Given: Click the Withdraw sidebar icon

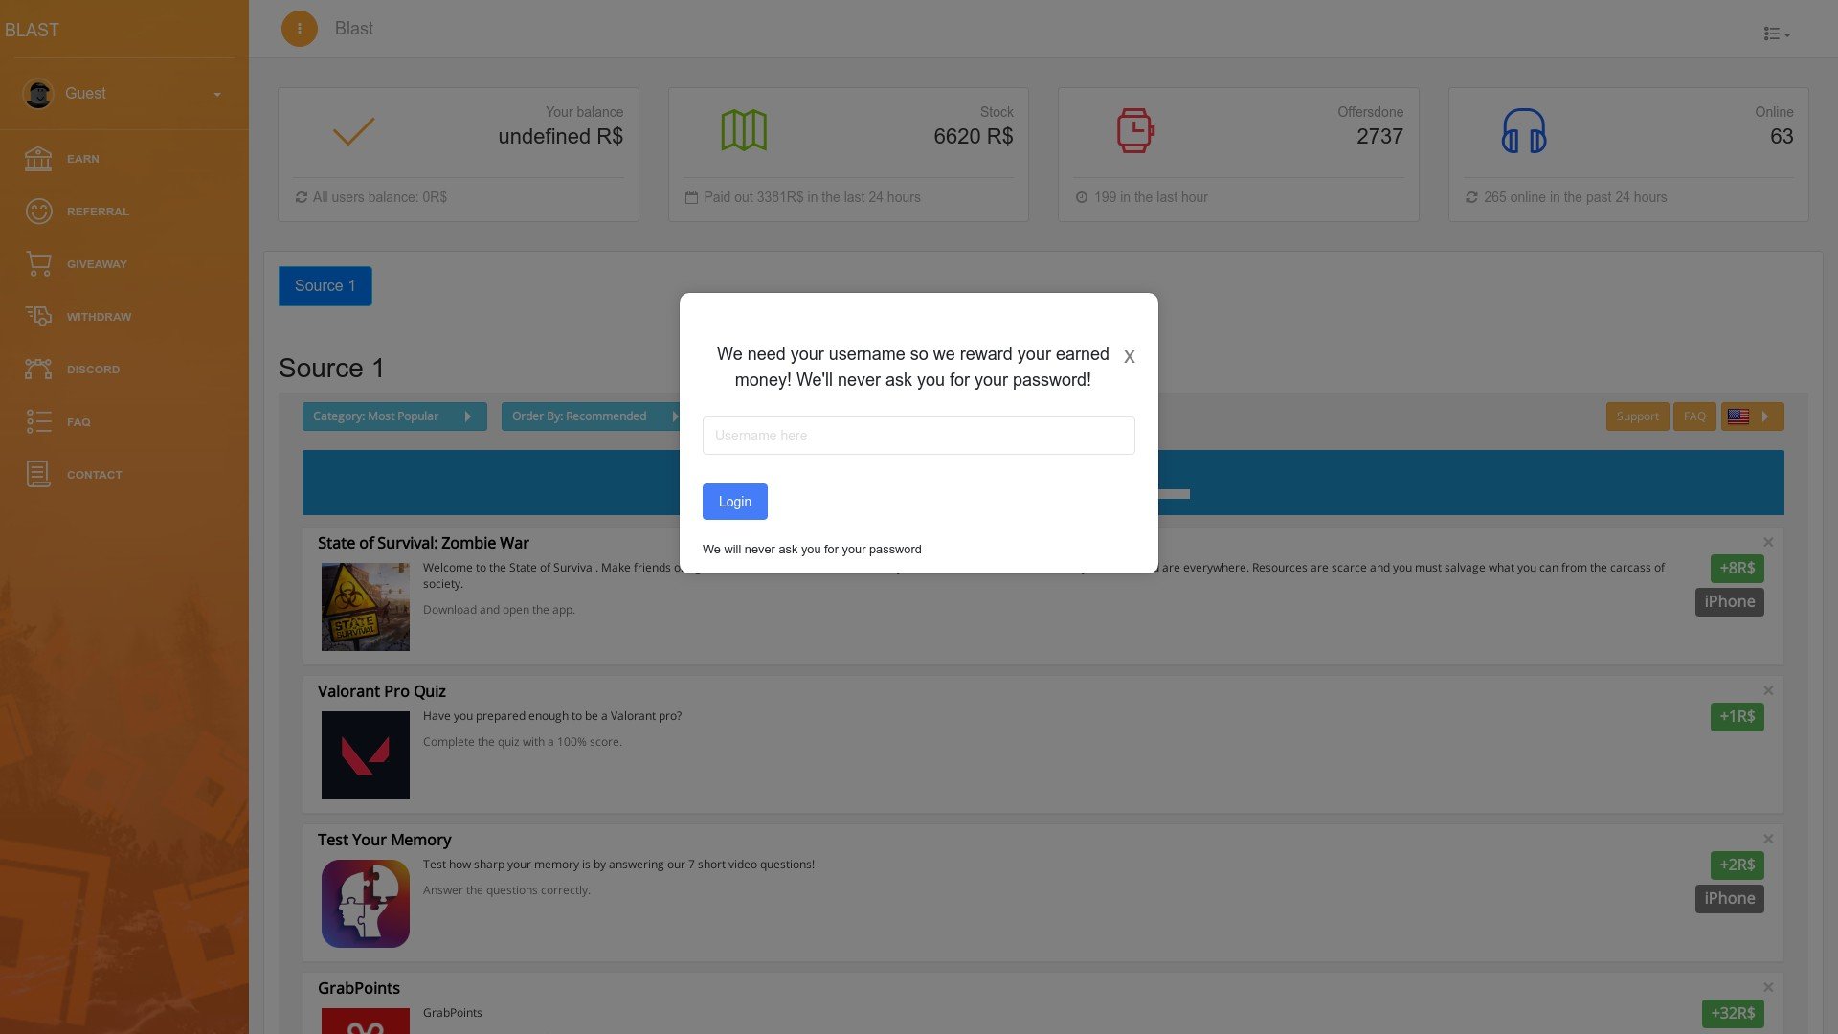Looking at the screenshot, I should (x=38, y=317).
